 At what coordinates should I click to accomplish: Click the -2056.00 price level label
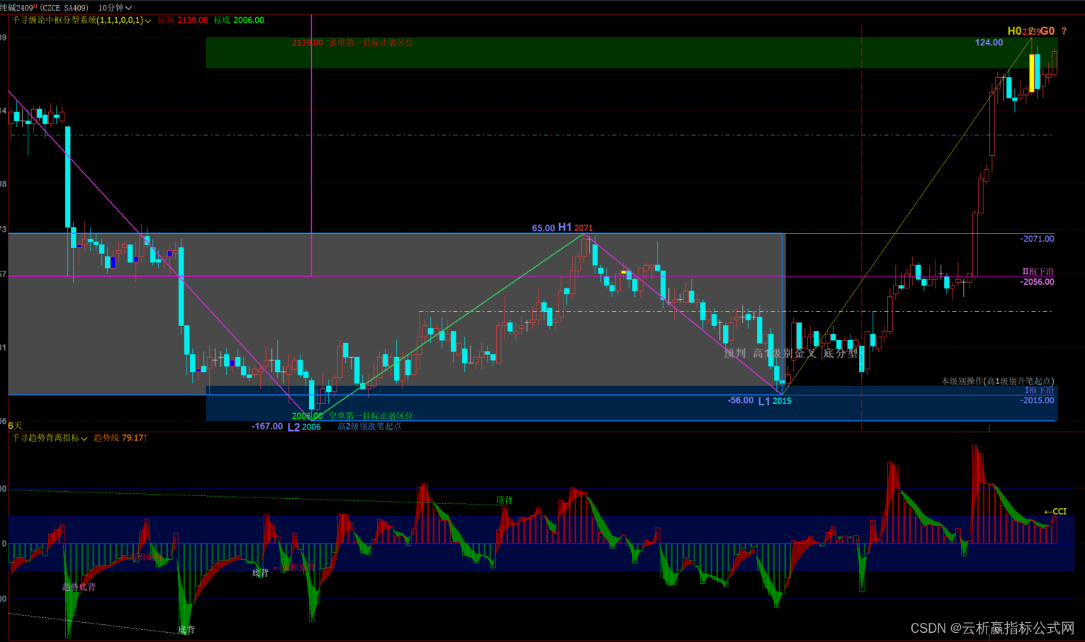(x=1037, y=282)
